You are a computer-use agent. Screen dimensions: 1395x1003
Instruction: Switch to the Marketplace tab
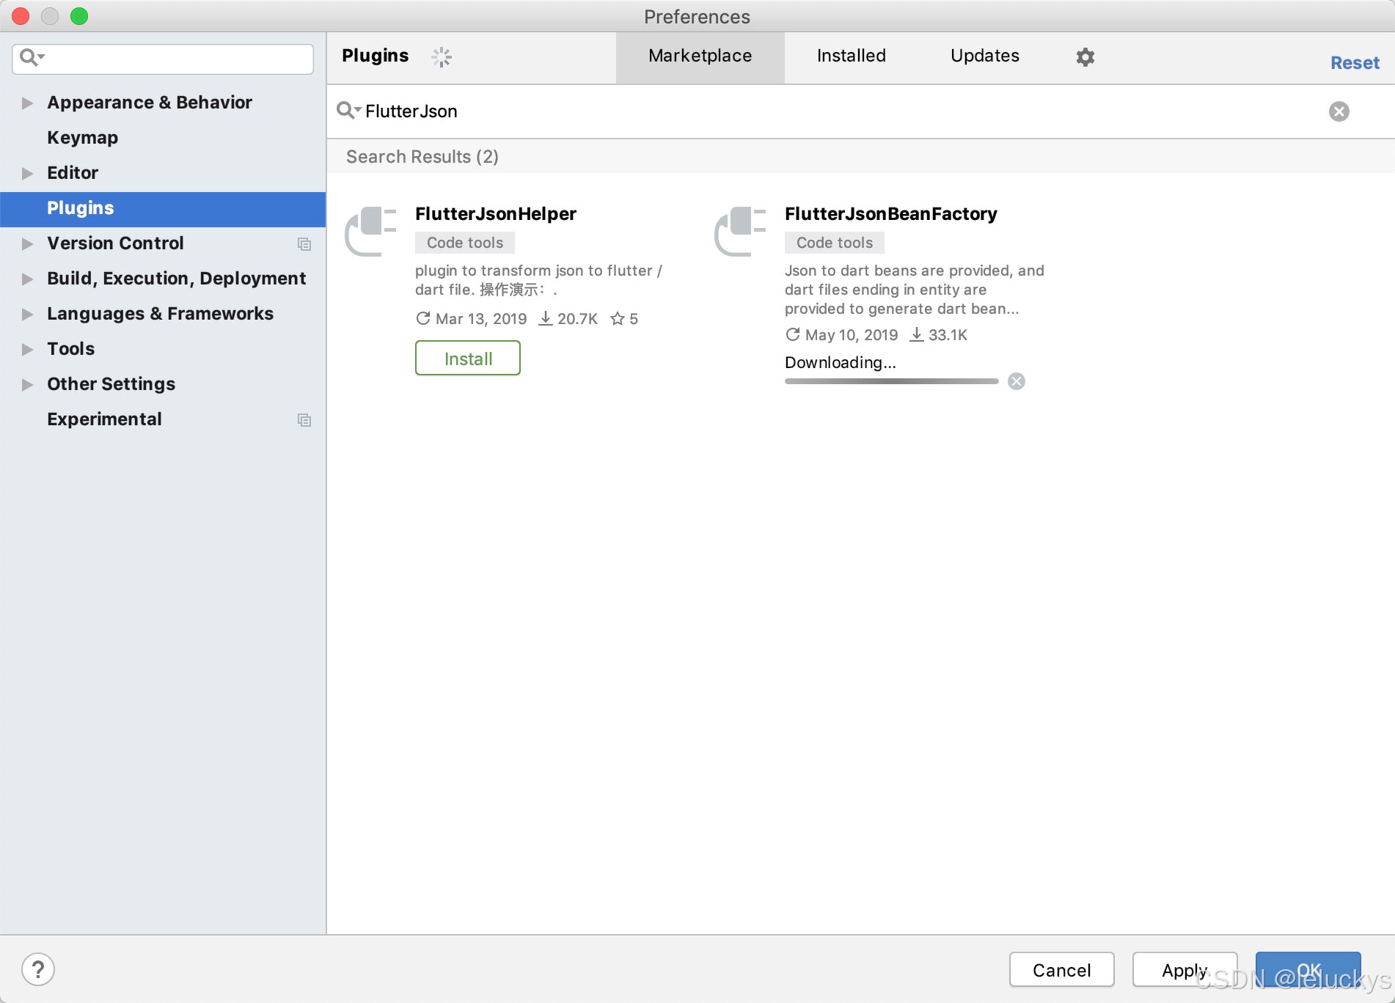700,56
